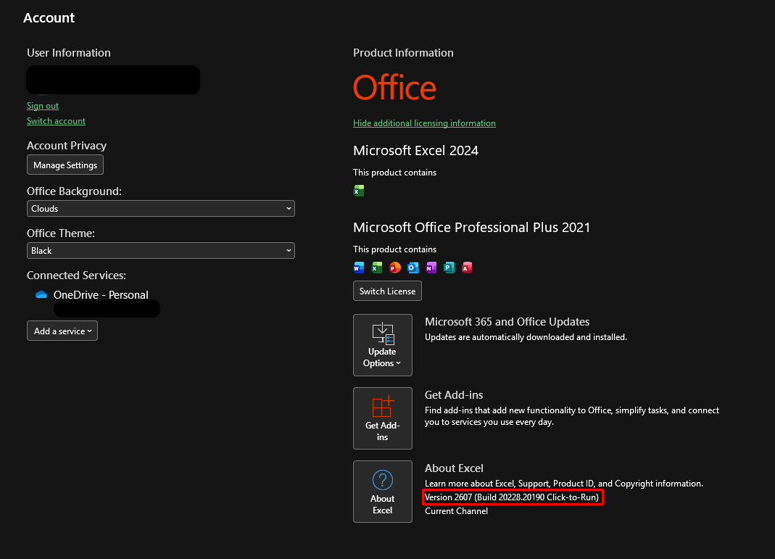Image resolution: width=775 pixels, height=559 pixels.
Task: Click the Word icon in Professional Plus 2021
Action: click(359, 268)
